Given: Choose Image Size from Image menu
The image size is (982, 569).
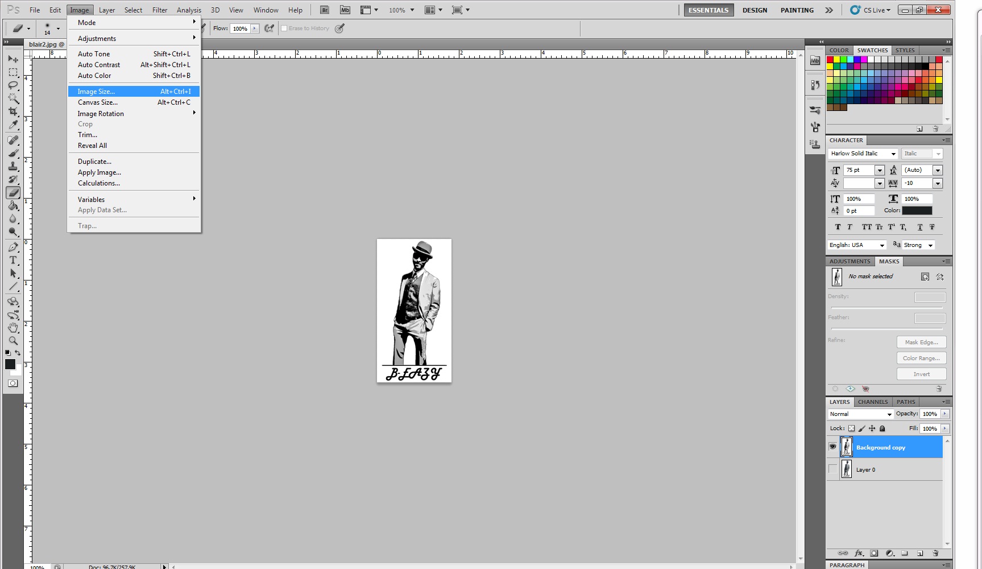Looking at the screenshot, I should (134, 92).
